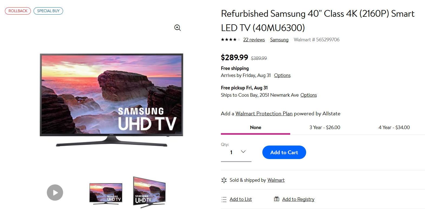Open shipping Options link
425x209 pixels.
pyautogui.click(x=282, y=75)
